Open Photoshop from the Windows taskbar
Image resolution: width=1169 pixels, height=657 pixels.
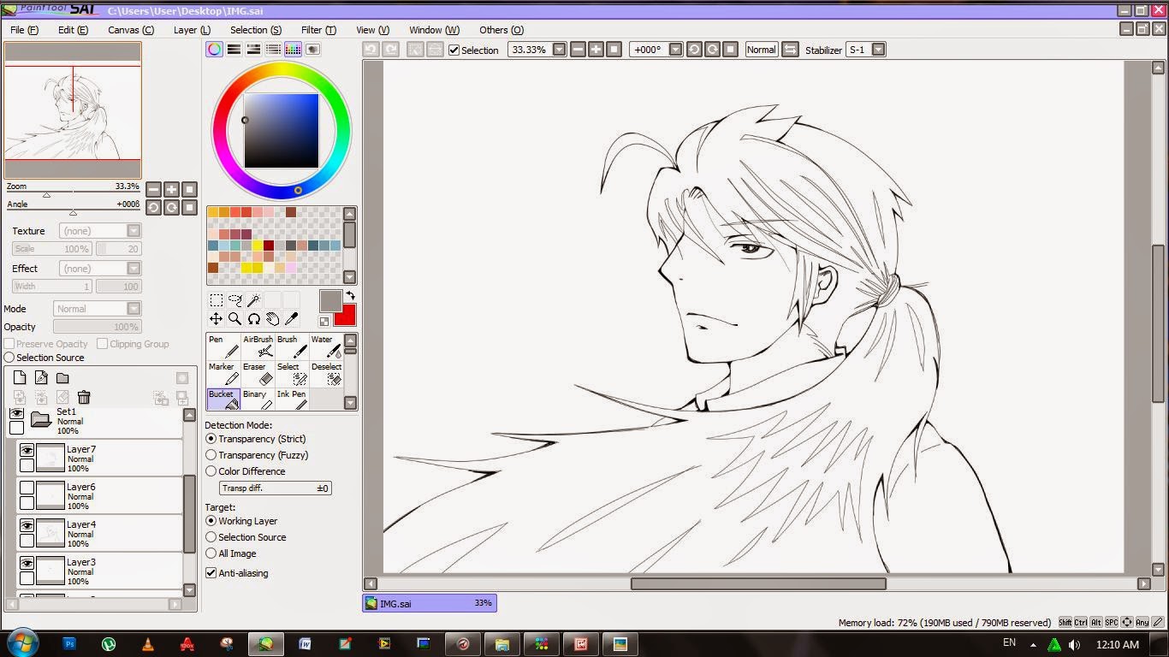70,643
